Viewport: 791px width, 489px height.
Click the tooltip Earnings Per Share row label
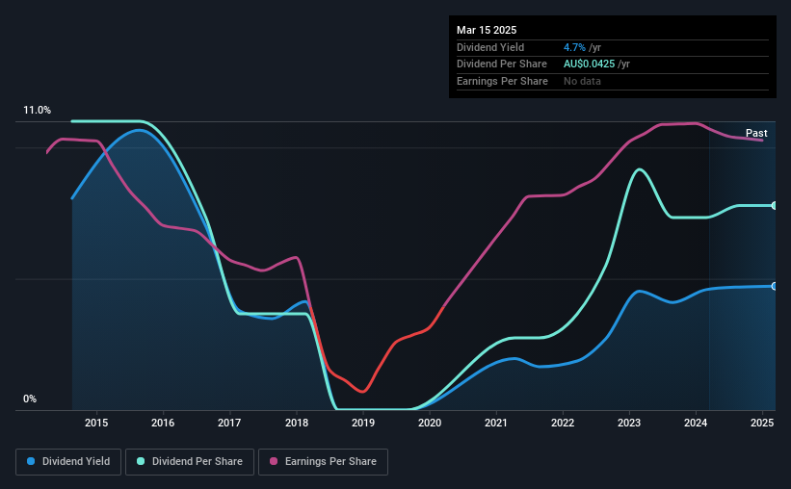[502, 81]
